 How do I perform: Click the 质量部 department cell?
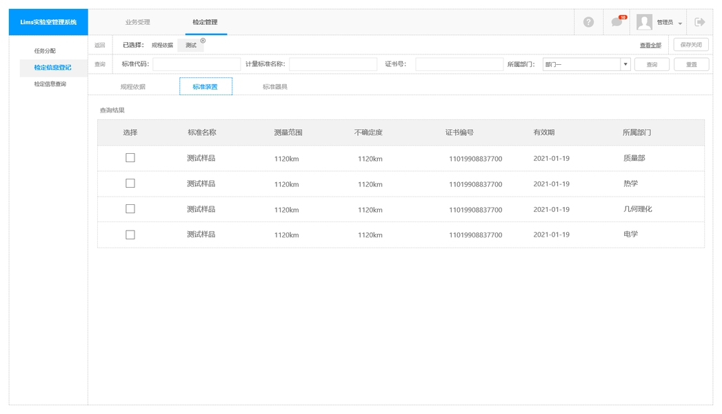click(x=634, y=158)
